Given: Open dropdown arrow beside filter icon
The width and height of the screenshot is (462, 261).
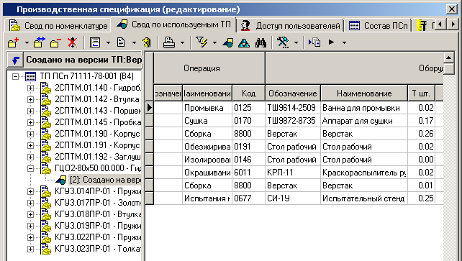Looking at the screenshot, I should (214, 43).
